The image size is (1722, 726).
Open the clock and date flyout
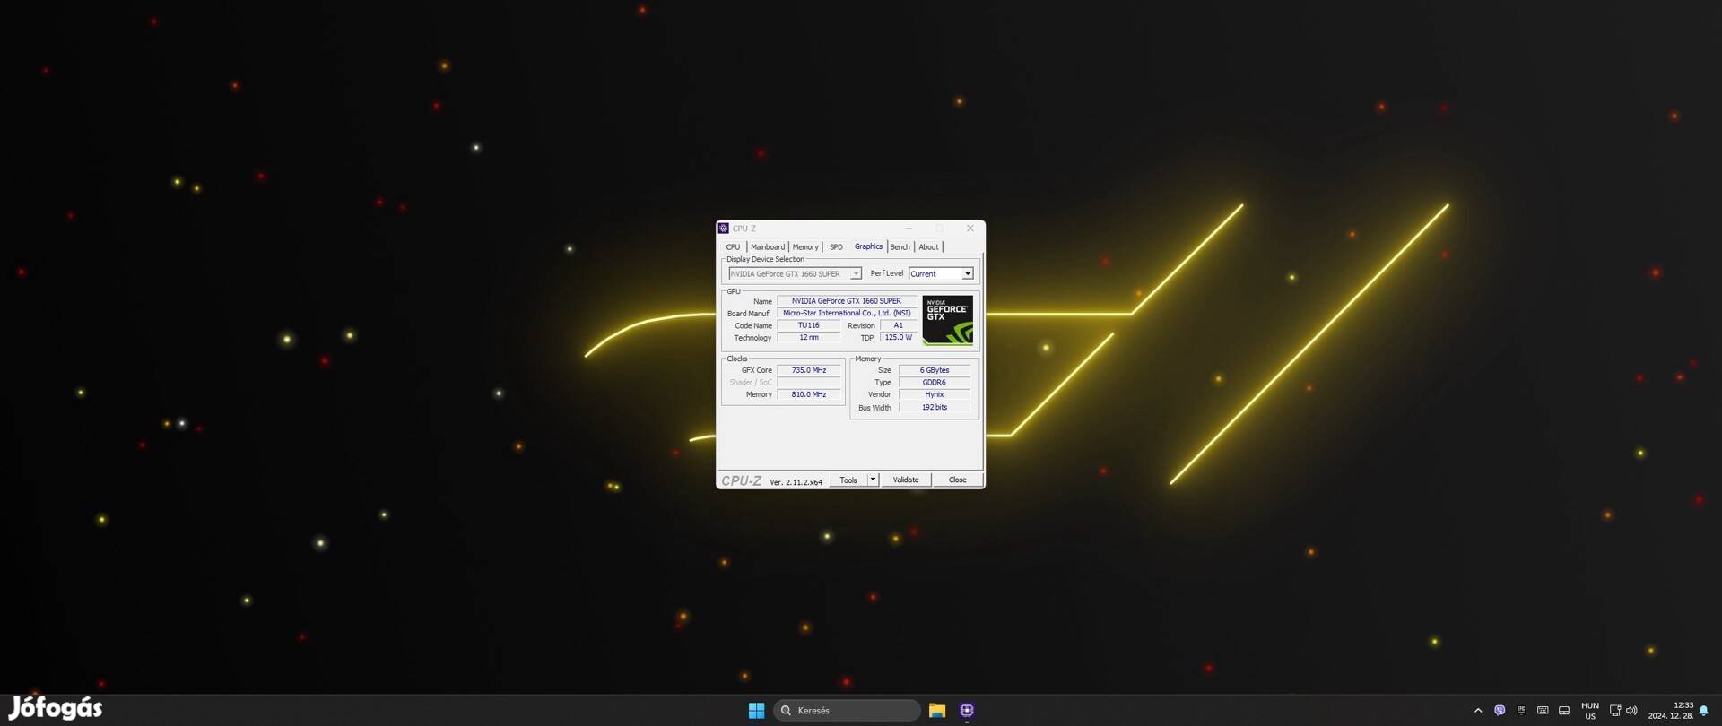tap(1671, 711)
